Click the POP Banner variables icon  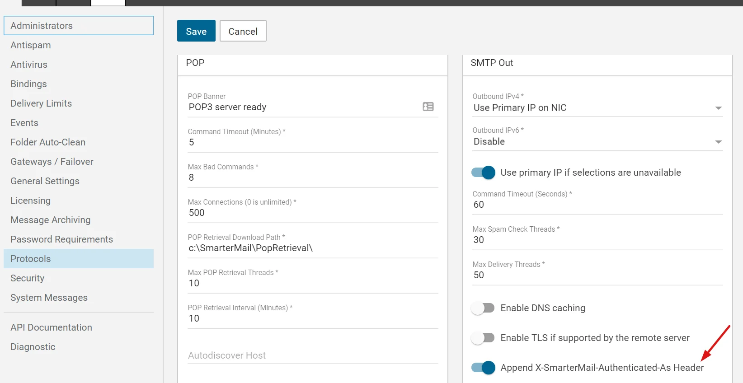428,107
